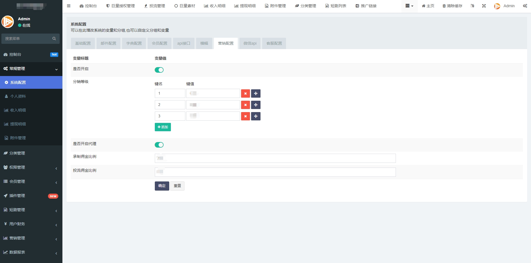Click the 重置 reset button
The image size is (531, 263).
(177, 186)
